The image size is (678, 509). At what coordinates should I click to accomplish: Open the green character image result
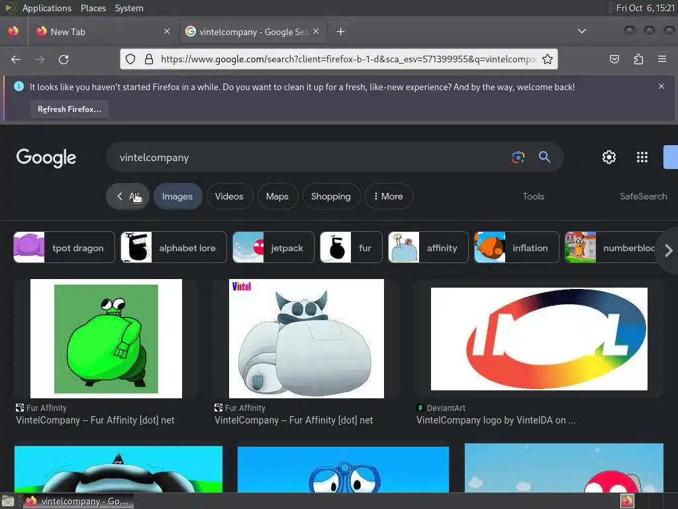106,339
